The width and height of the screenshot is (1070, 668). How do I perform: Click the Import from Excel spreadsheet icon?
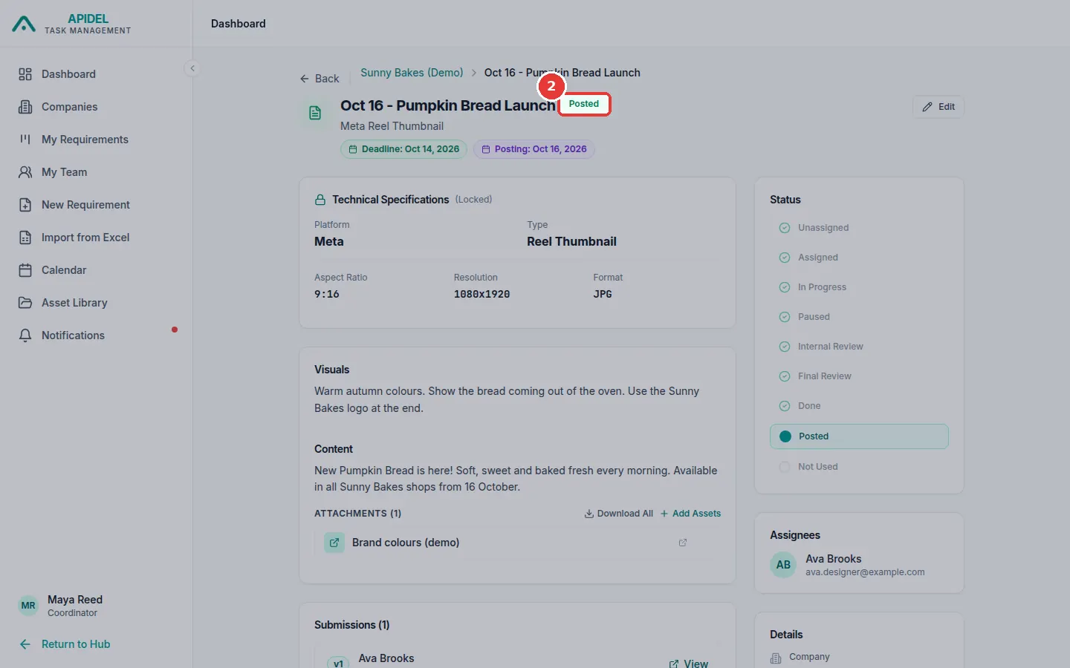(25, 238)
